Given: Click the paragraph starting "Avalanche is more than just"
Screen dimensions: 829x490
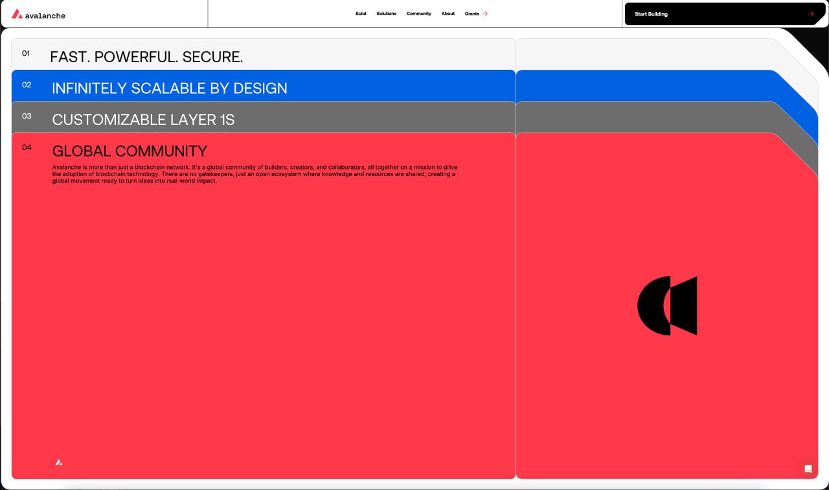Looking at the screenshot, I should pyautogui.click(x=255, y=174).
